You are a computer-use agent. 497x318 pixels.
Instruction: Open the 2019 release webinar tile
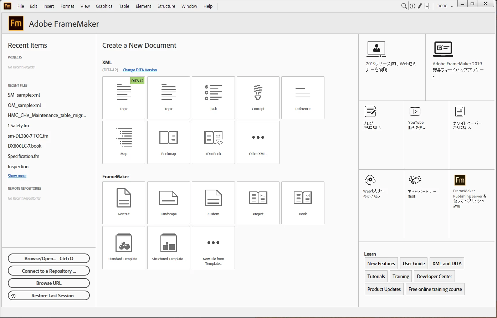pos(392,67)
